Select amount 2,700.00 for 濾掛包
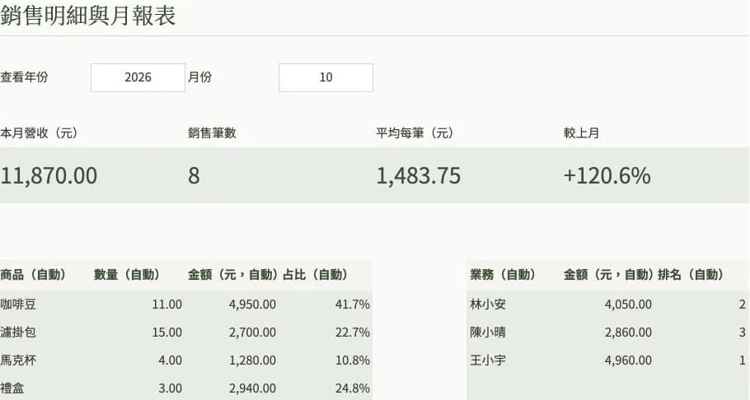Viewport: 750px width, 400px height. pos(252,333)
